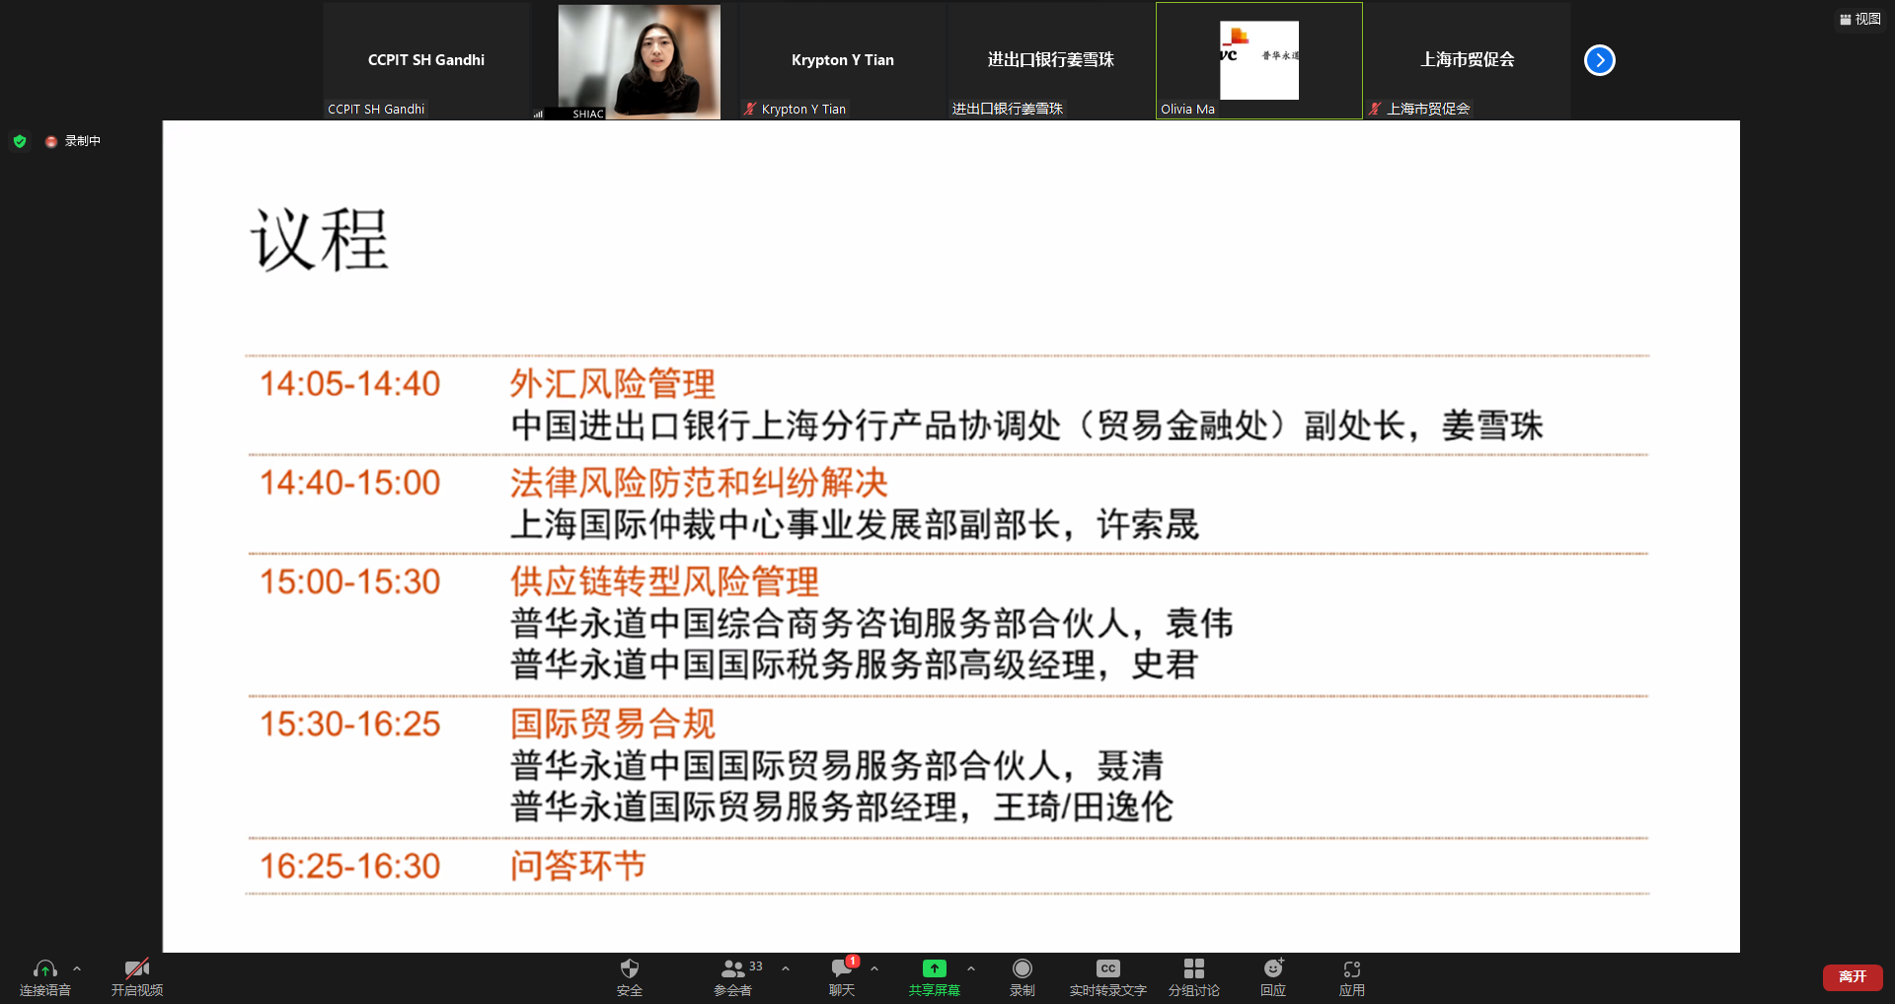Expand audio options arrow beside 连接语音

(77, 968)
